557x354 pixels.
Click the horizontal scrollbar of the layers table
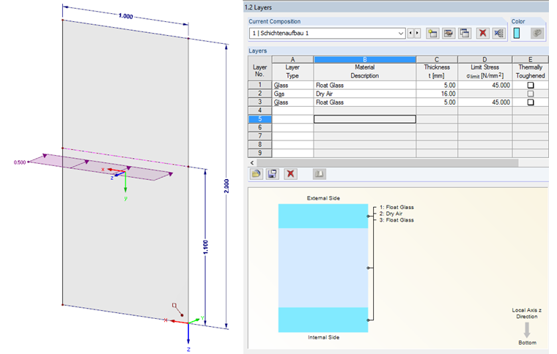click(x=387, y=163)
